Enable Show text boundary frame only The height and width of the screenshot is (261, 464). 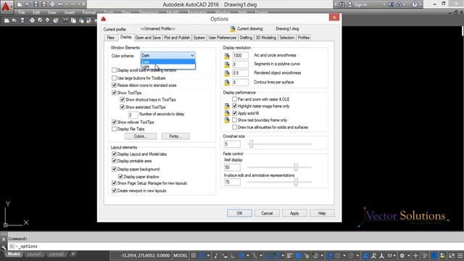pyautogui.click(x=234, y=120)
